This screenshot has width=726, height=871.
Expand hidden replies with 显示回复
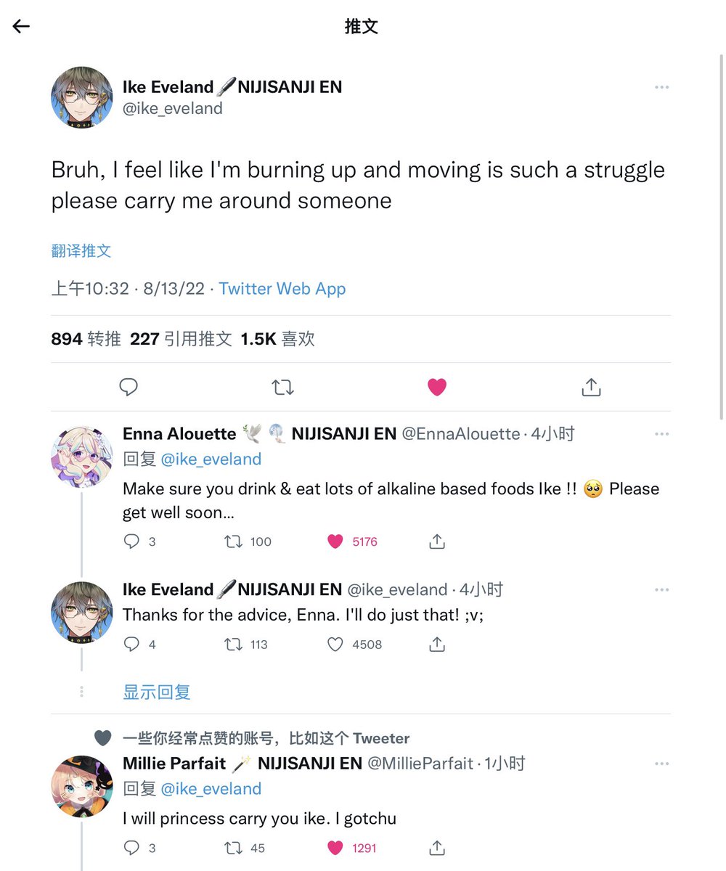(157, 692)
